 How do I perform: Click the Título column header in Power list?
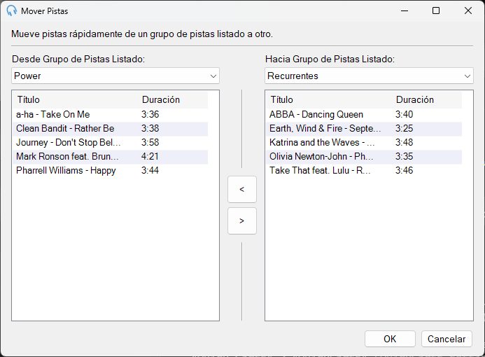(x=76, y=99)
